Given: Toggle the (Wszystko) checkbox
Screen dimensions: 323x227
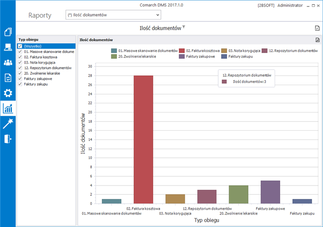Looking at the screenshot, I should click(x=20, y=46).
